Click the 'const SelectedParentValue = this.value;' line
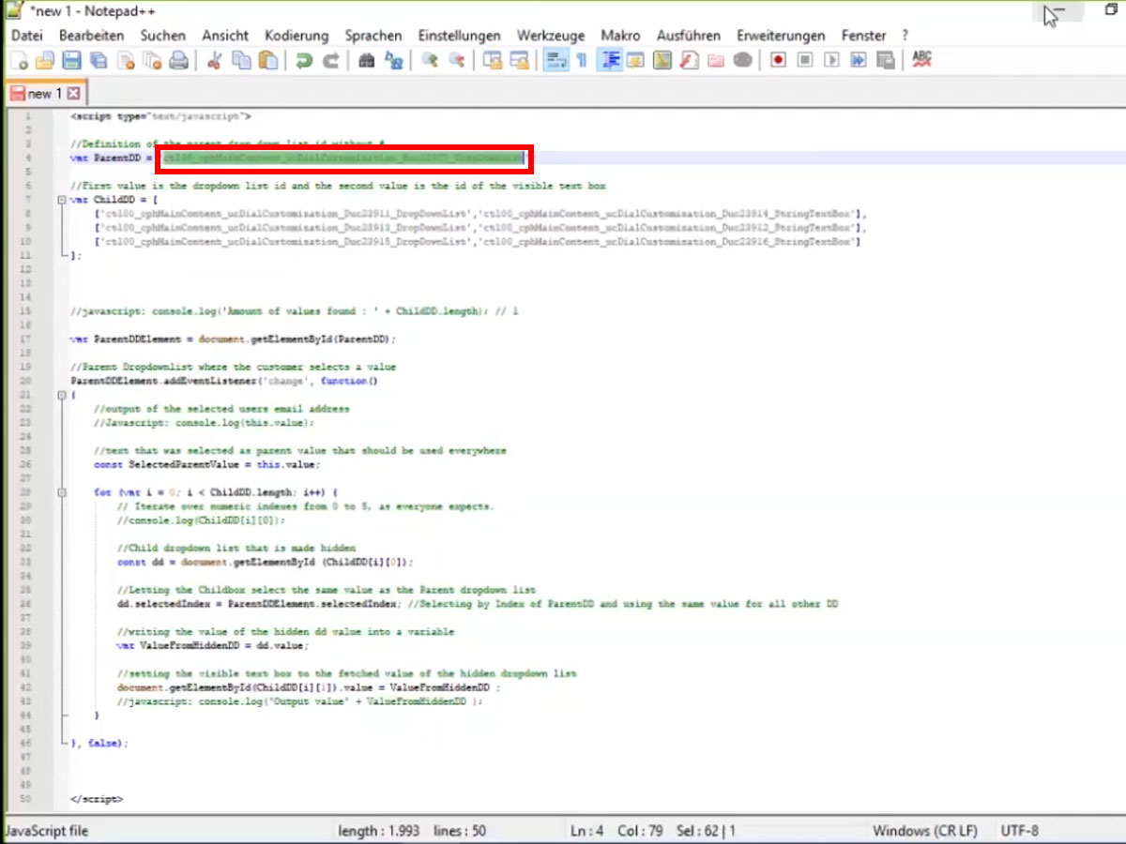 pos(207,464)
